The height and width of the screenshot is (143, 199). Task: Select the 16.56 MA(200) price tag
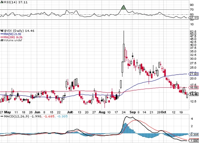click(x=194, y=88)
